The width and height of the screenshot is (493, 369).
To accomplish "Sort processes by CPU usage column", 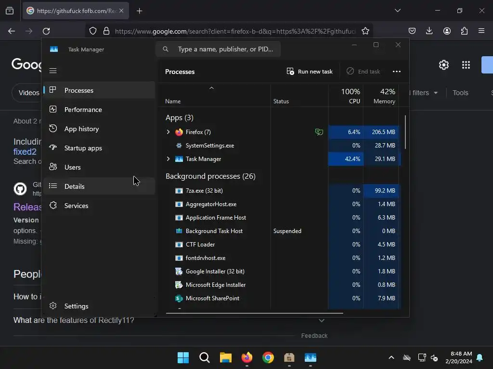I will point(346,96).
